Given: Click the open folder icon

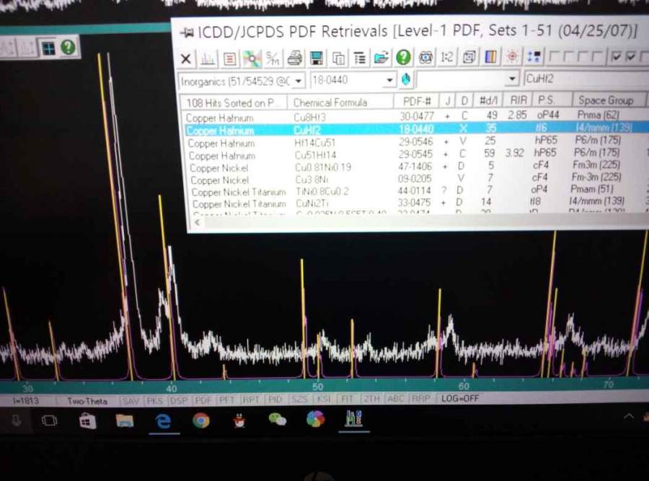Looking at the screenshot, I should [381, 58].
